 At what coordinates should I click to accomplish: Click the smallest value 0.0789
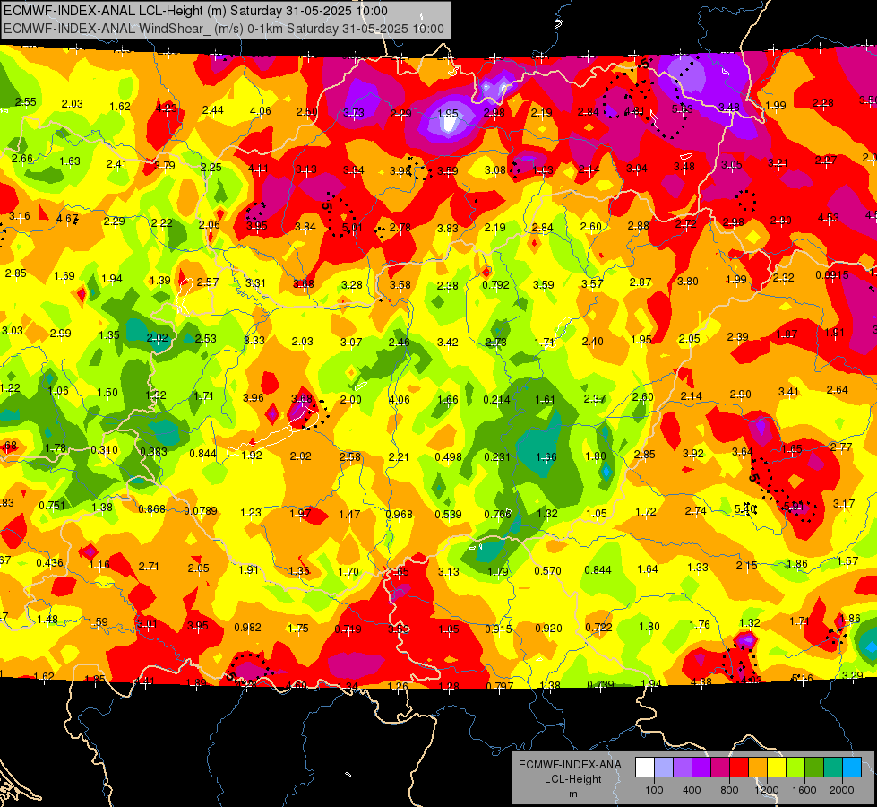pos(201,511)
